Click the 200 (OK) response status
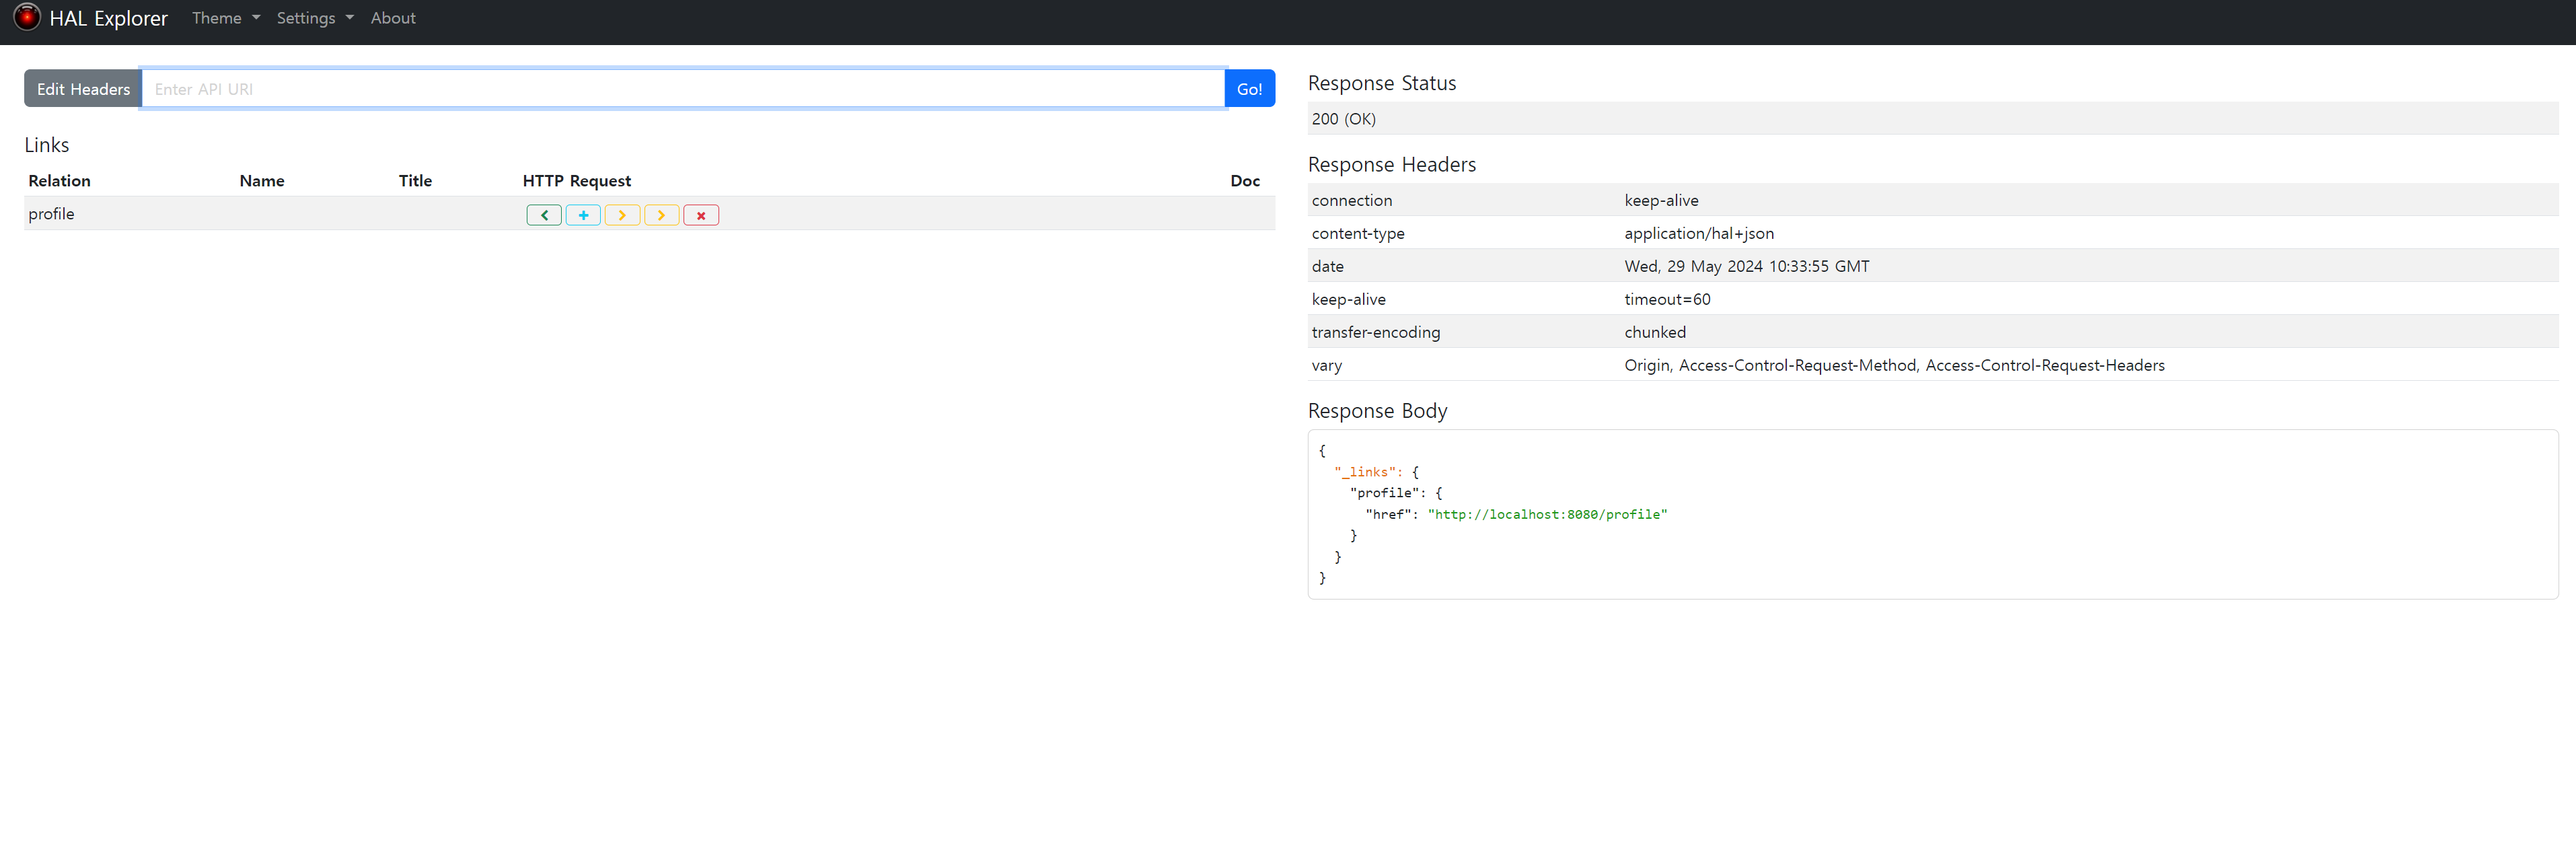Image resolution: width=2576 pixels, height=866 pixels. point(1343,119)
